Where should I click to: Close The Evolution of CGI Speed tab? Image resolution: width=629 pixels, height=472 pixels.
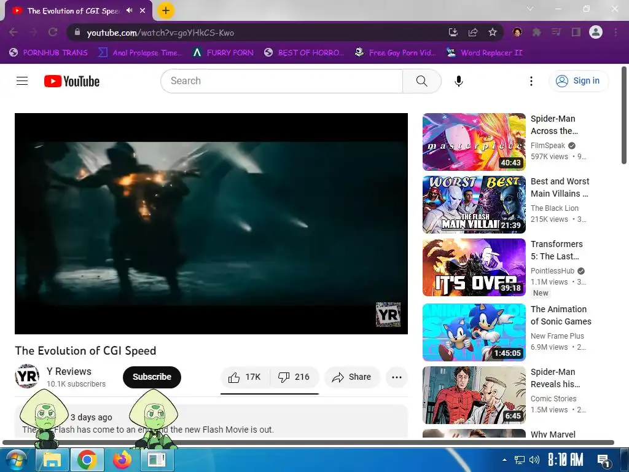pyautogui.click(x=143, y=10)
